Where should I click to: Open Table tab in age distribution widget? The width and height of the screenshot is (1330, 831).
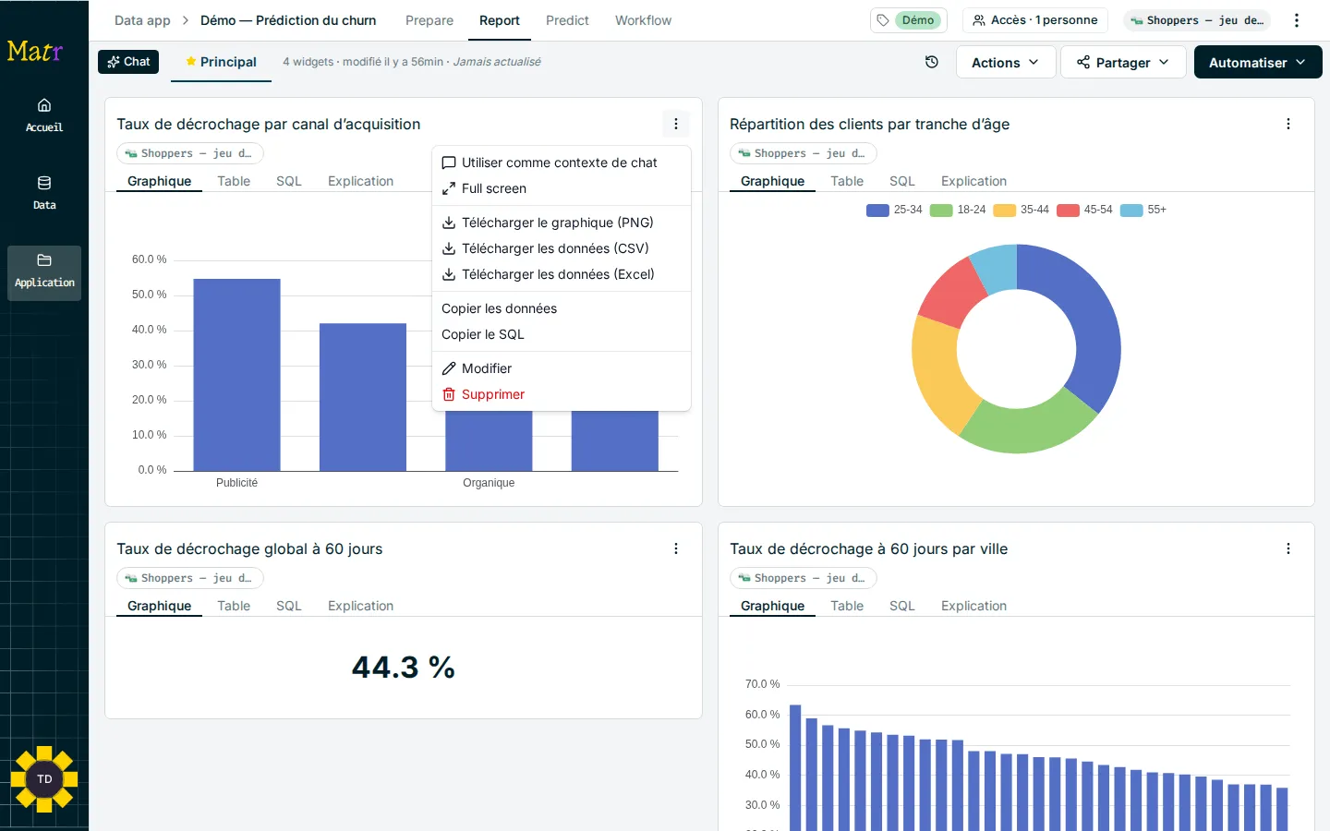click(847, 181)
